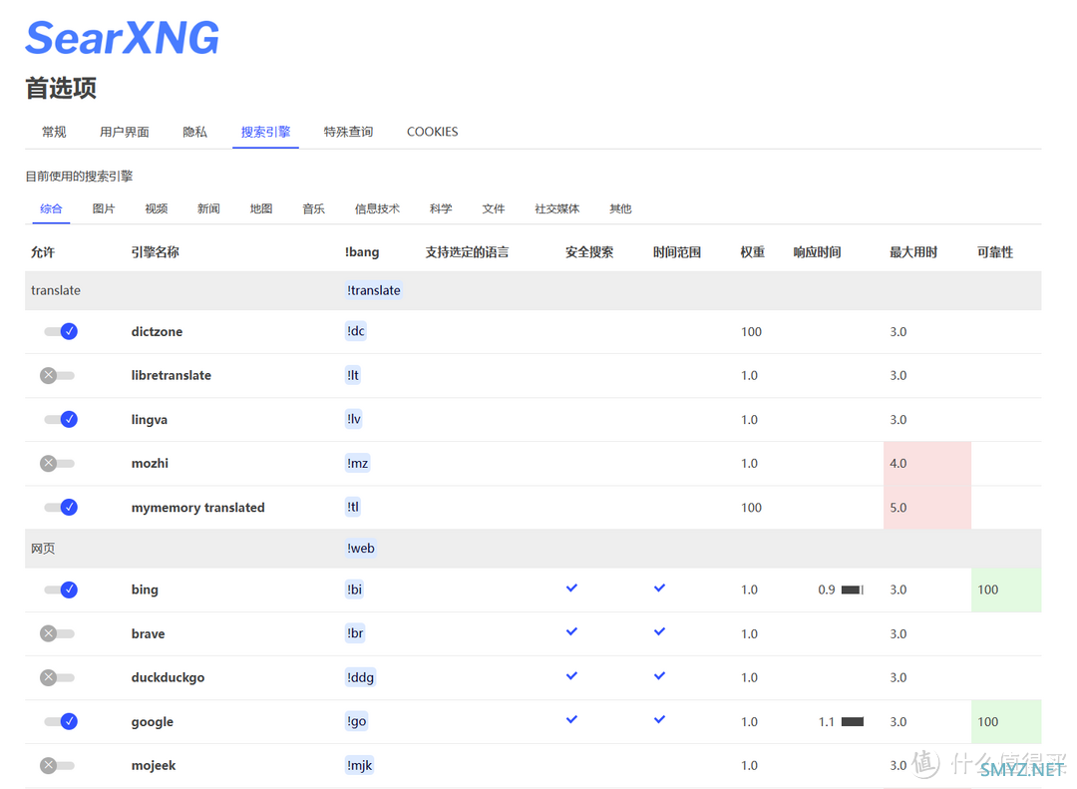This screenshot has width=1077, height=789.
Task: Click mymemory's red 5.0 max time cell
Action: click(x=927, y=507)
